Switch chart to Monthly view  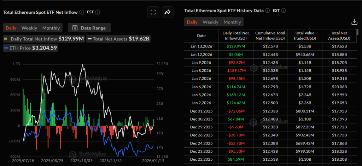(x=51, y=28)
